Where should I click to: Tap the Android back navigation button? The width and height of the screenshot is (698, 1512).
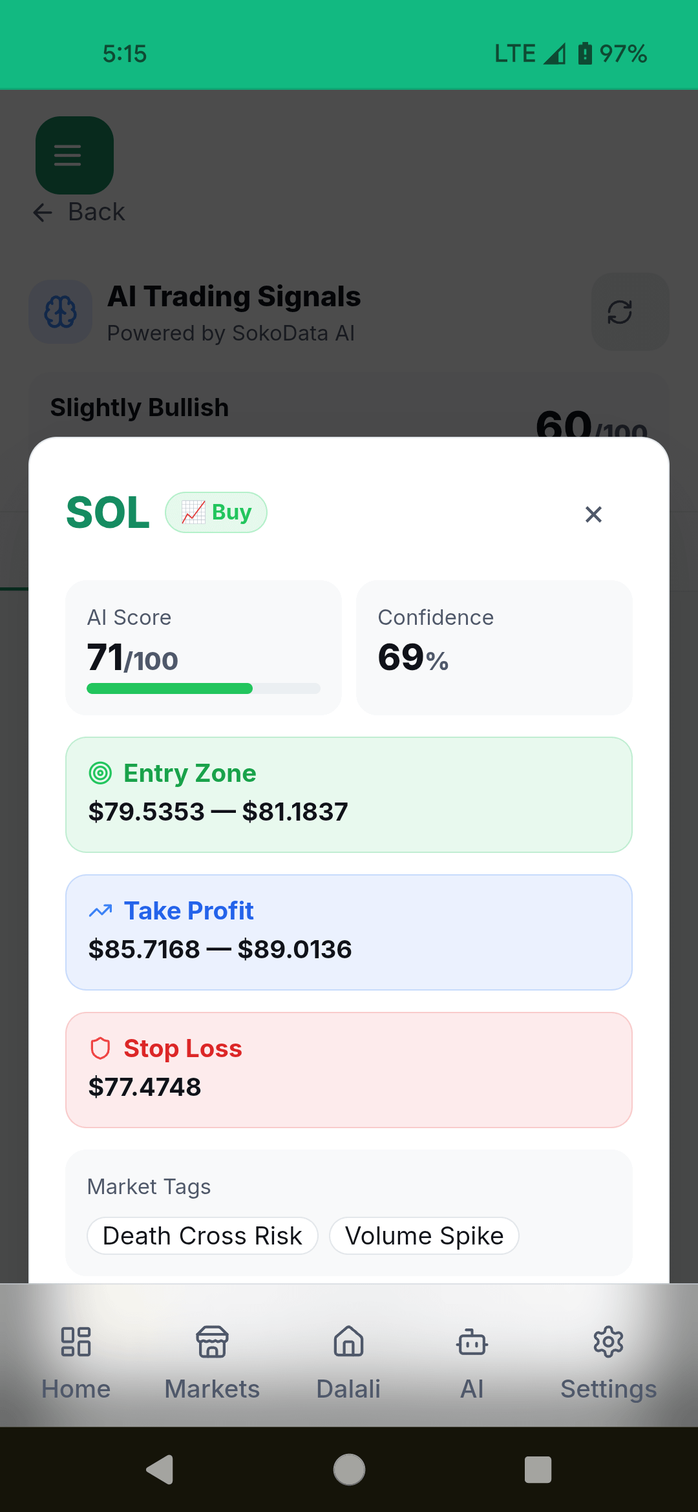[160, 1470]
